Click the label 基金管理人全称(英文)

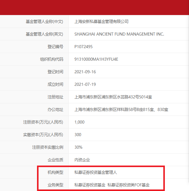tap(44, 34)
